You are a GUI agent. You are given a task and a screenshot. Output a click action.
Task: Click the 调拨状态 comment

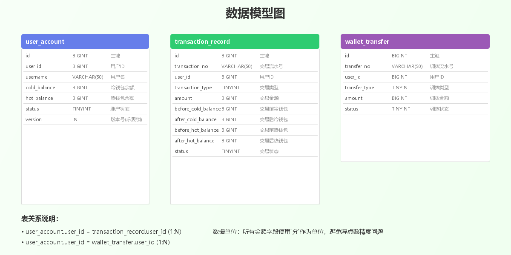pyautogui.click(x=439, y=109)
